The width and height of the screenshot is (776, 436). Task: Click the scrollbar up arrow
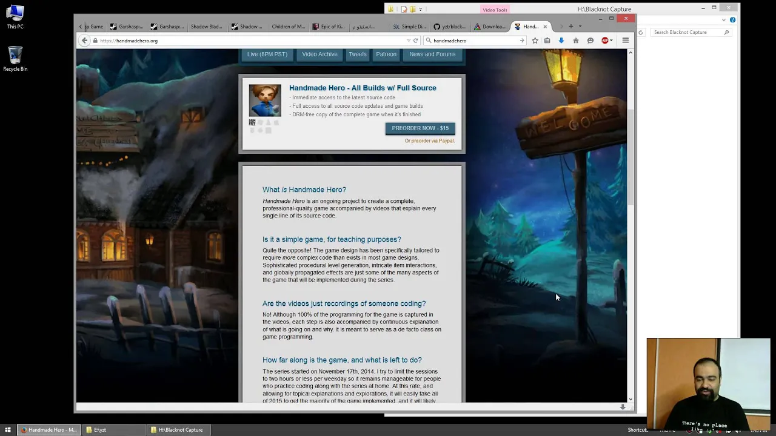630,53
